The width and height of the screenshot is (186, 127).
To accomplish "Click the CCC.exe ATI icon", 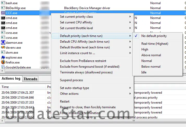I will tap(3, 13).
